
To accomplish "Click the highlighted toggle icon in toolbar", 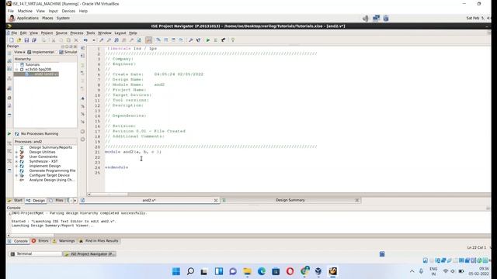I will click(148, 40).
